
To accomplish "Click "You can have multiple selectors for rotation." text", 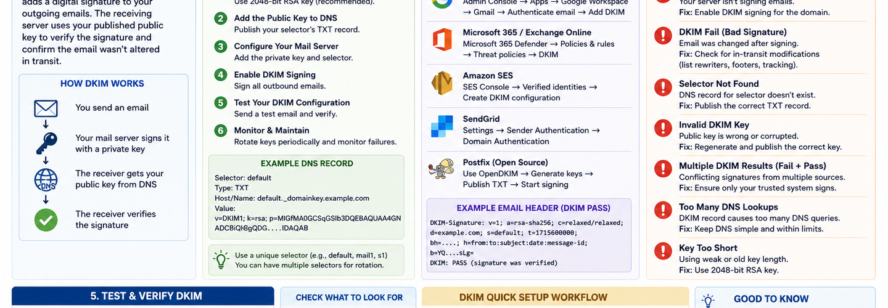I will [x=309, y=265].
